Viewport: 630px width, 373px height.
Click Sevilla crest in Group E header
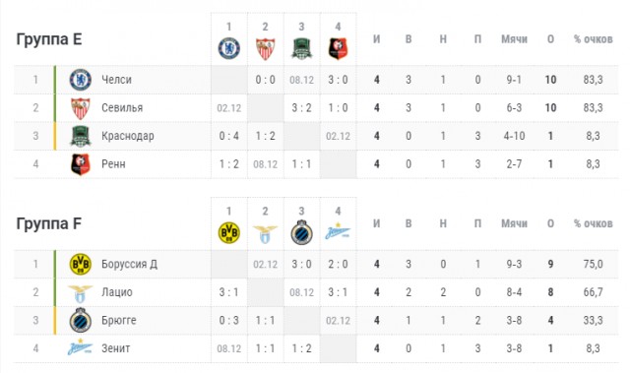pos(265,49)
